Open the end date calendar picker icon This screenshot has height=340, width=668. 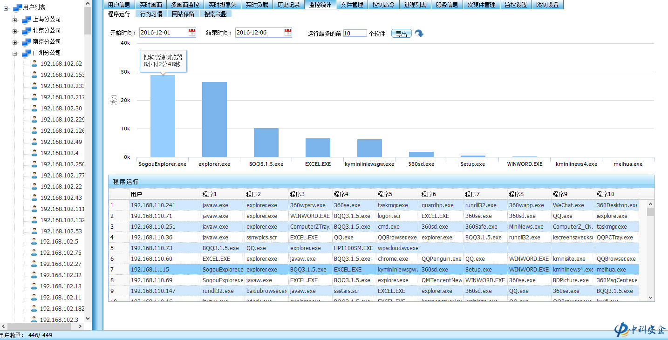tap(288, 33)
